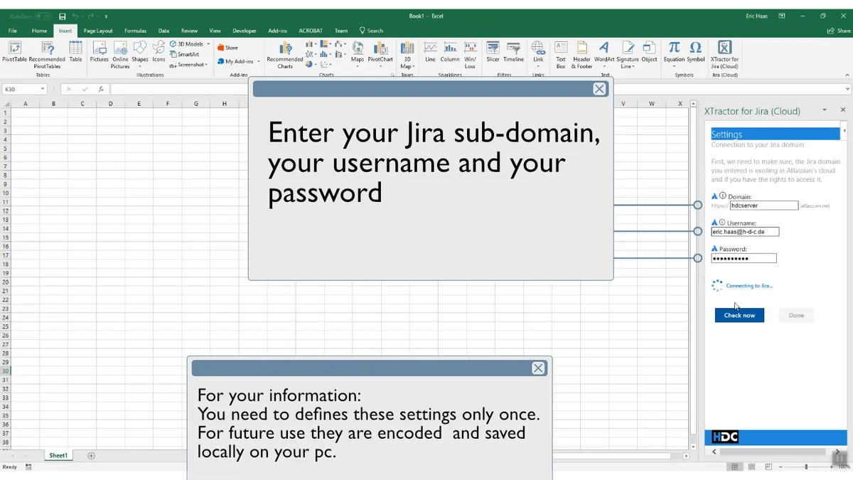Open the Equation dropdown

[x=674, y=66]
